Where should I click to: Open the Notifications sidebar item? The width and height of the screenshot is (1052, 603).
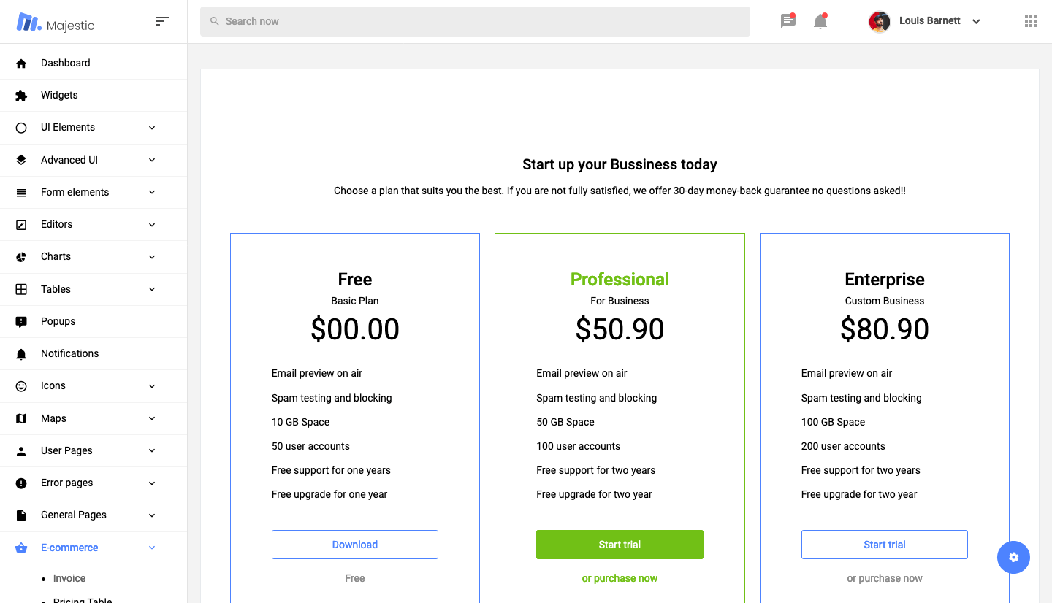69,353
